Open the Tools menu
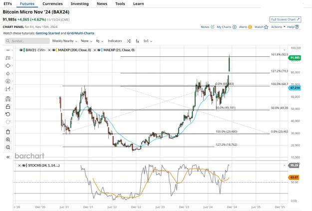 (120, 3)
